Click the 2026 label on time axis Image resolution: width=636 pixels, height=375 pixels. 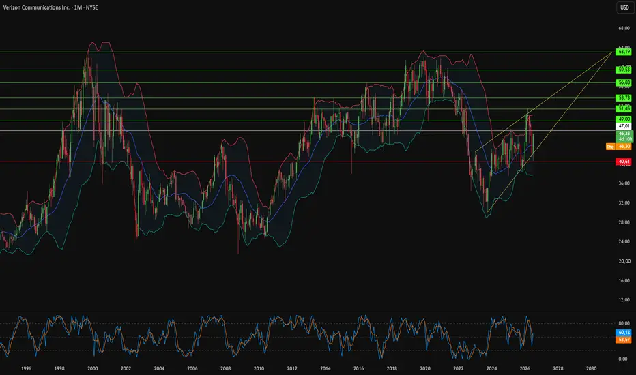525,368
